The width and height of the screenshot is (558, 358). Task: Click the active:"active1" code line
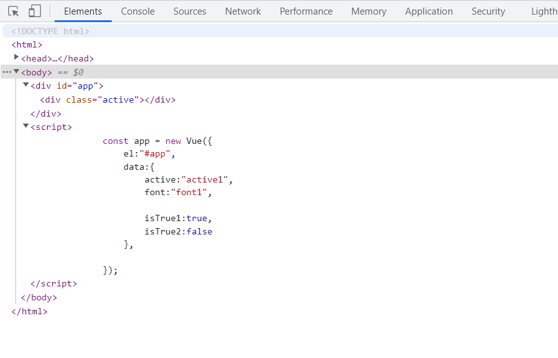189,180
